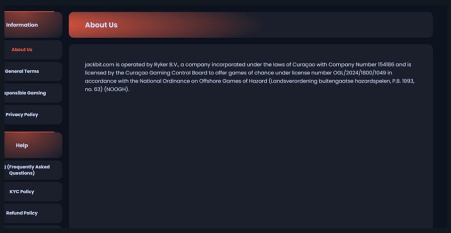Open the Refund Policy page
This screenshot has height=233, width=451.
coord(22,213)
